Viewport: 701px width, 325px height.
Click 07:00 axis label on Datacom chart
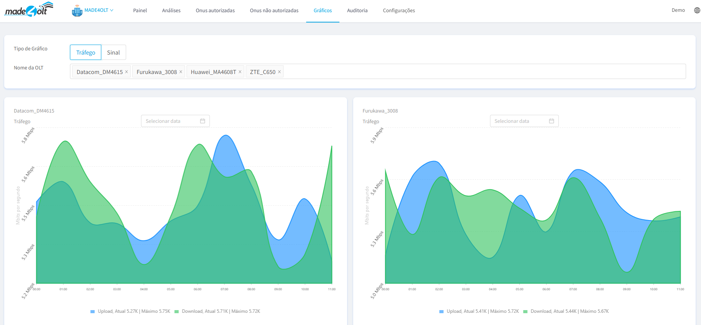224,289
